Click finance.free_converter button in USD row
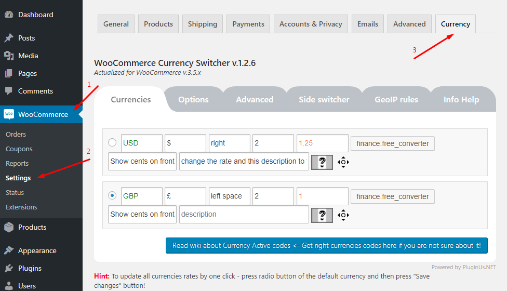 pos(393,143)
